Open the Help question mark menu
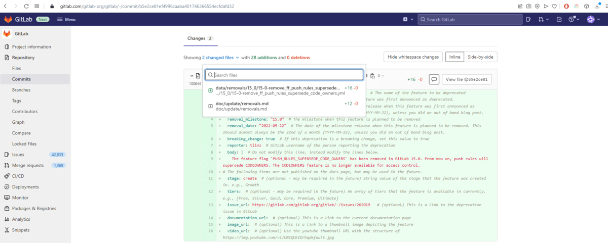This screenshot has height=243, width=608. tap(574, 19)
